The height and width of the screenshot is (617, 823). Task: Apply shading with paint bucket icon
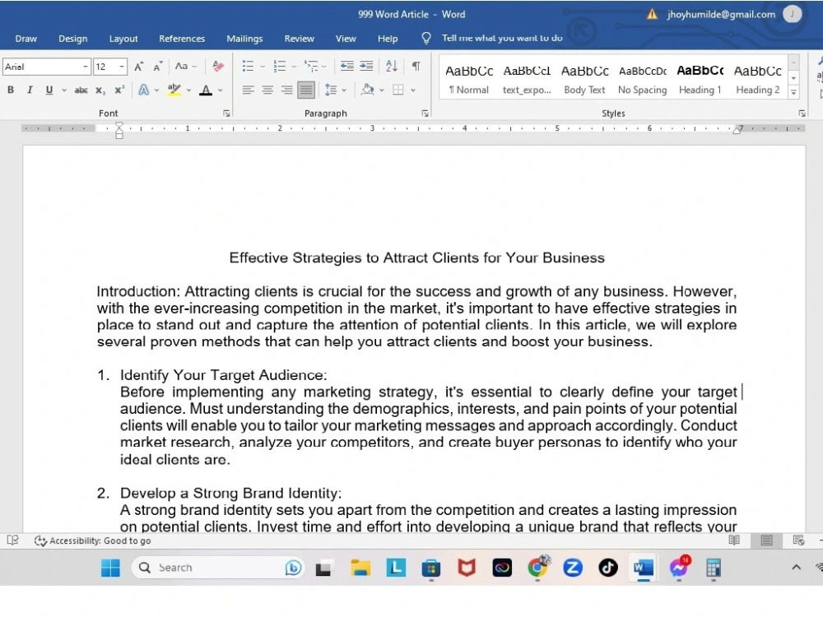point(367,90)
